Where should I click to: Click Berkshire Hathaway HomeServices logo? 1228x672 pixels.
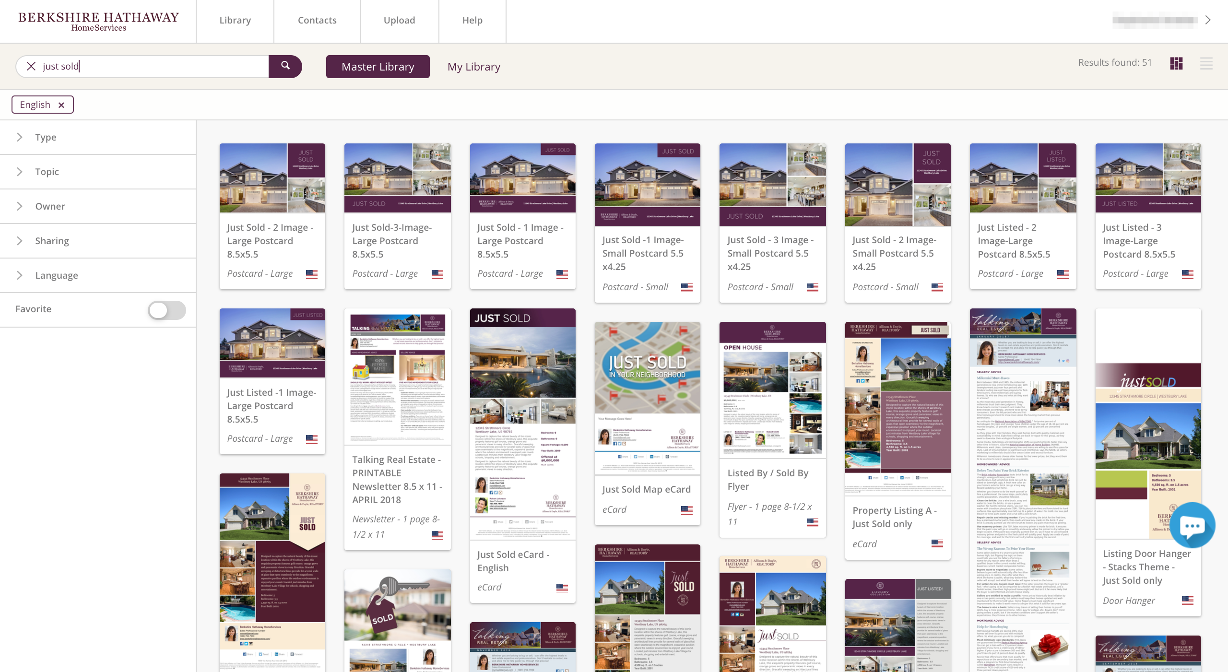tap(98, 22)
